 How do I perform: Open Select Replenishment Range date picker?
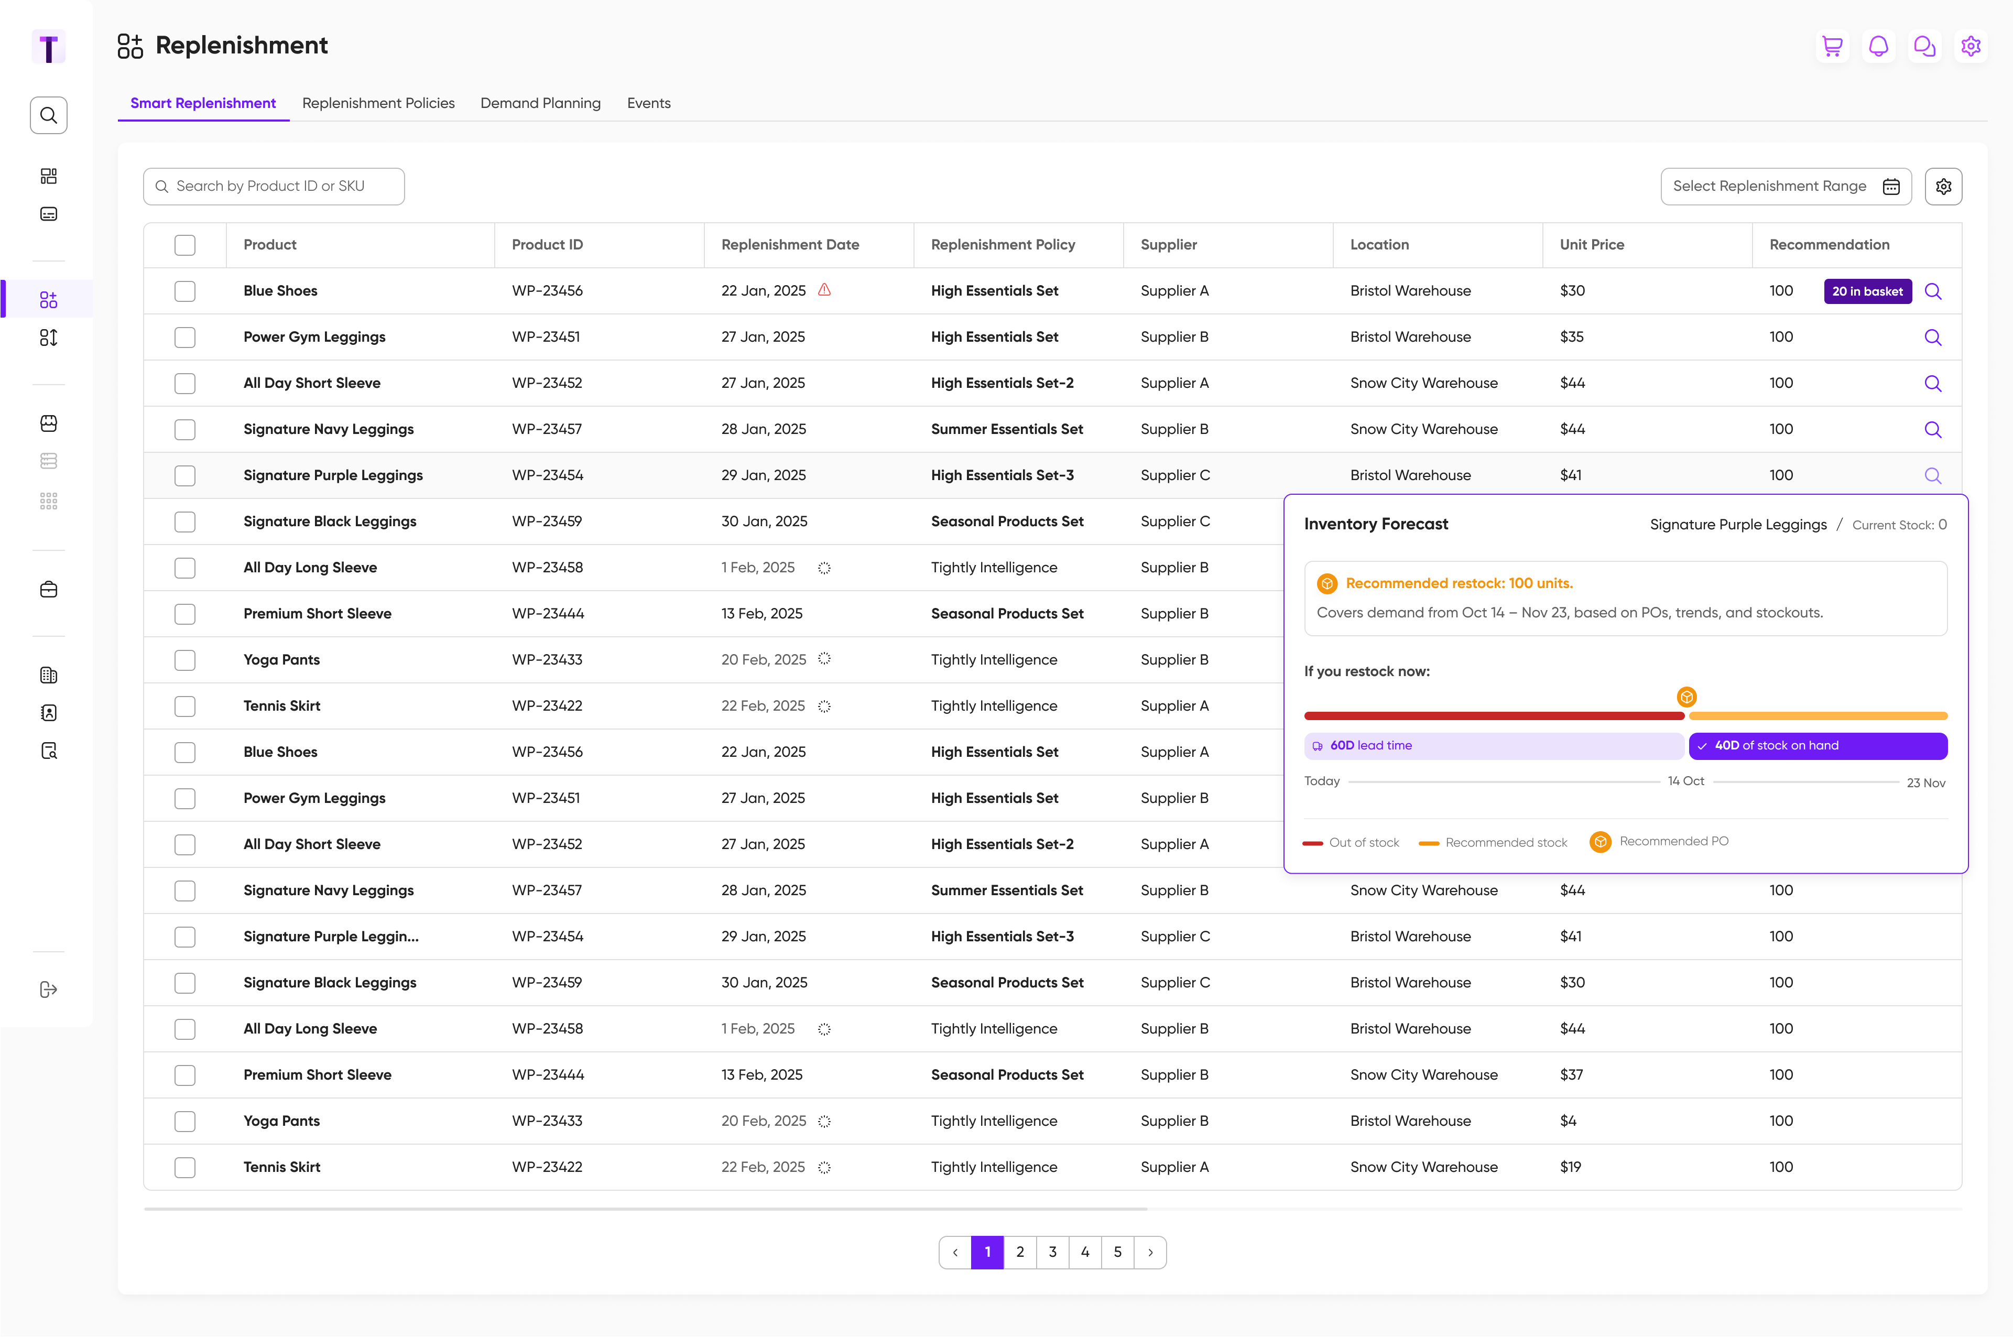click(1786, 187)
